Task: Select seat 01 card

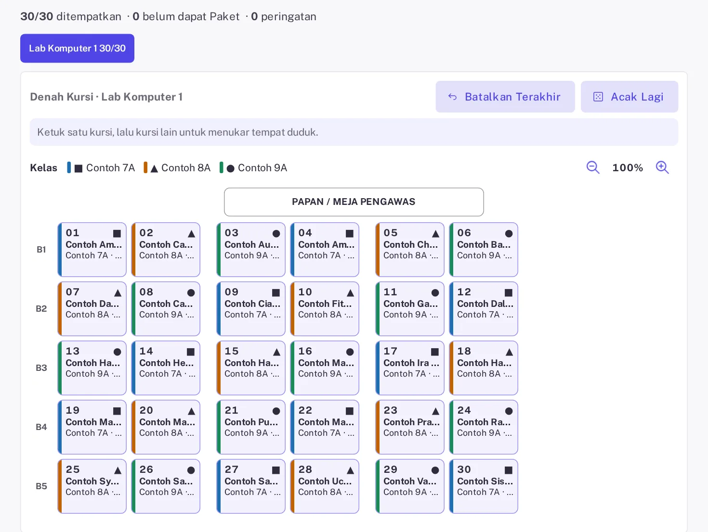Action: pyautogui.click(x=92, y=250)
